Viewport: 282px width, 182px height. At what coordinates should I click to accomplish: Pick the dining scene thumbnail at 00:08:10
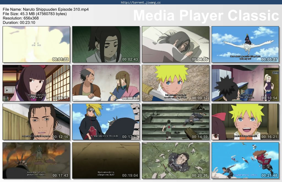point(106,83)
